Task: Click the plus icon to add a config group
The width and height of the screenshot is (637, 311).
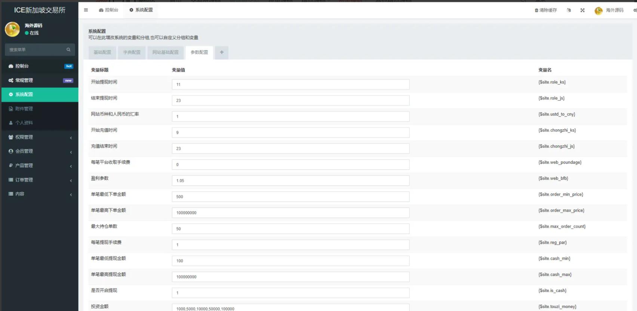Action: click(222, 52)
